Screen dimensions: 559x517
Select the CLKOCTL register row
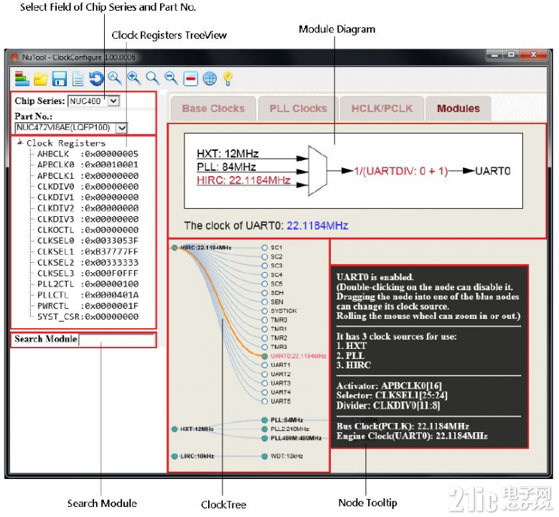pos(88,230)
